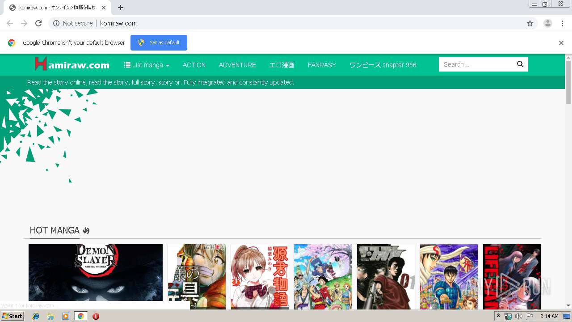
Task: Open ワンピース chapter 956 link
Action: [383, 65]
